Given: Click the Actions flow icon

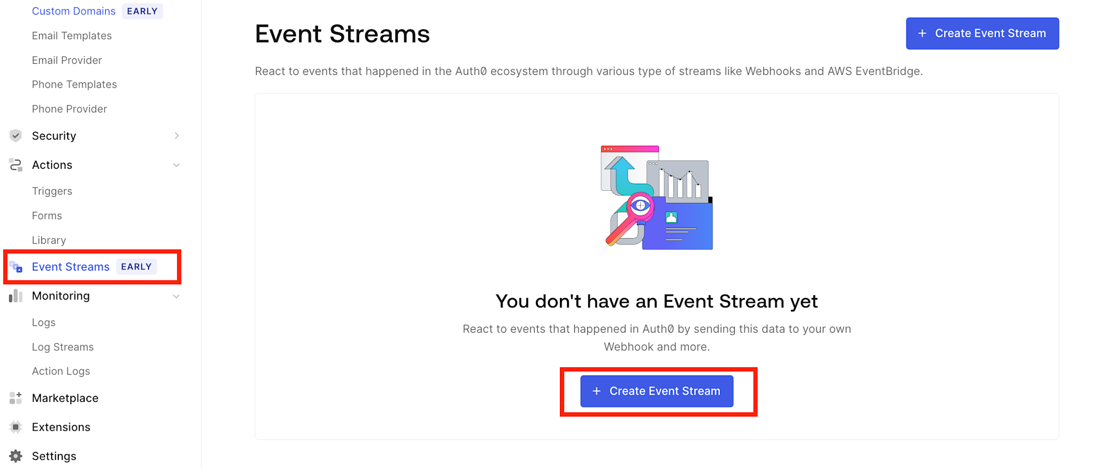Looking at the screenshot, I should 16,165.
